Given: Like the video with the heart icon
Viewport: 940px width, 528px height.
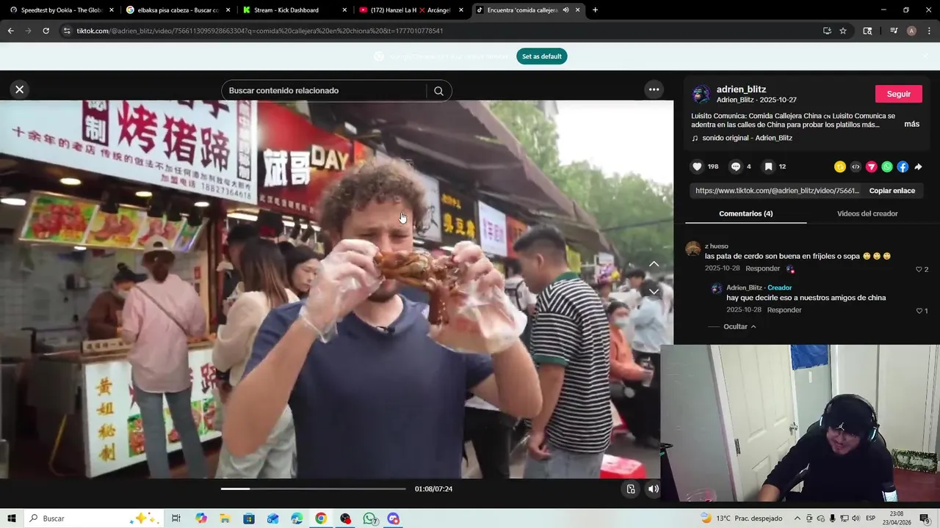Looking at the screenshot, I should tap(698, 166).
